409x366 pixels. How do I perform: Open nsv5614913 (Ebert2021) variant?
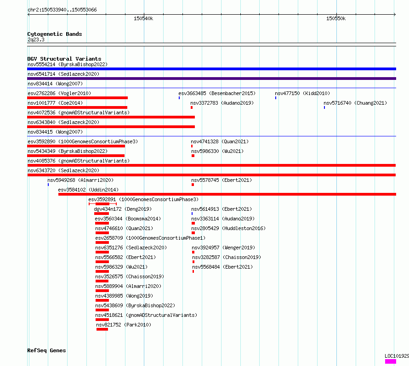tap(222, 209)
